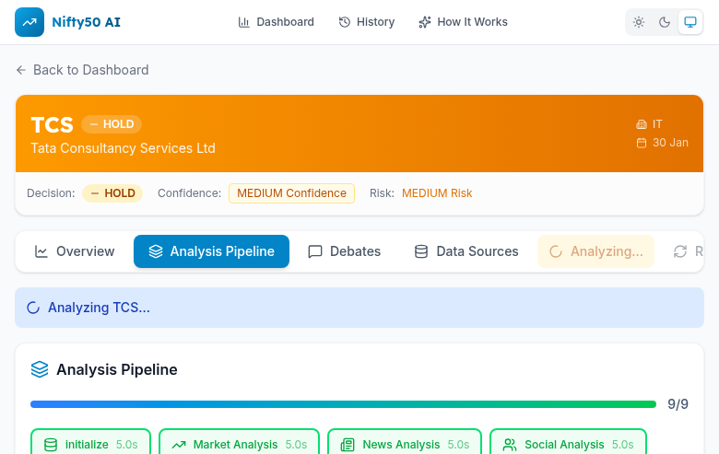Select the Analysis Pipeline tab
Image resolution: width=719 pixels, height=454 pixels.
tap(211, 251)
